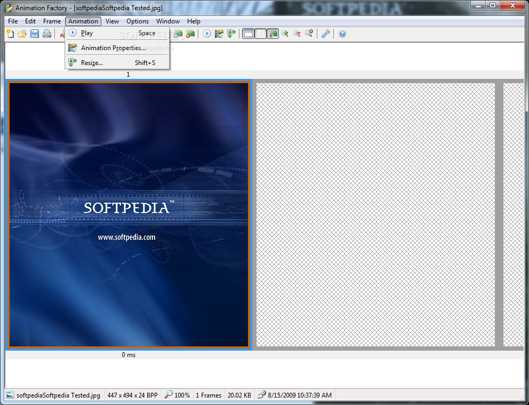The image size is (529, 405).
Task: Toggle the dotted grid toolbar button
Action: 260,34
